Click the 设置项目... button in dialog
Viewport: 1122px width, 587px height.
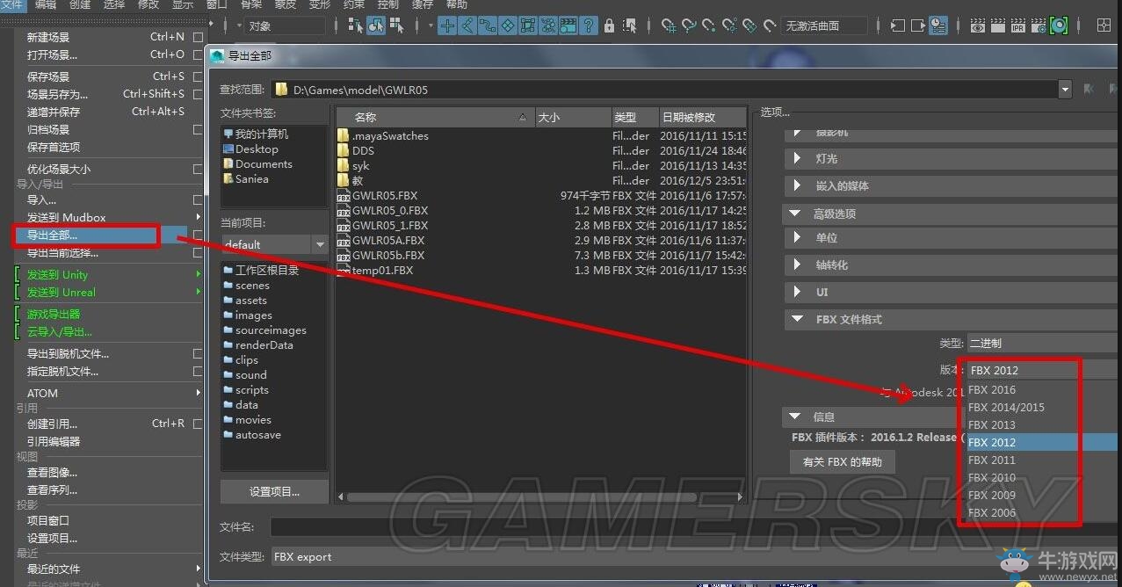pos(274,492)
